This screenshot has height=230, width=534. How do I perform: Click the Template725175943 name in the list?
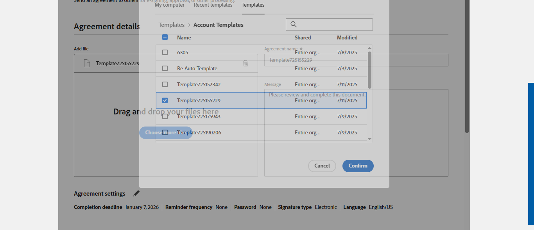(x=199, y=116)
